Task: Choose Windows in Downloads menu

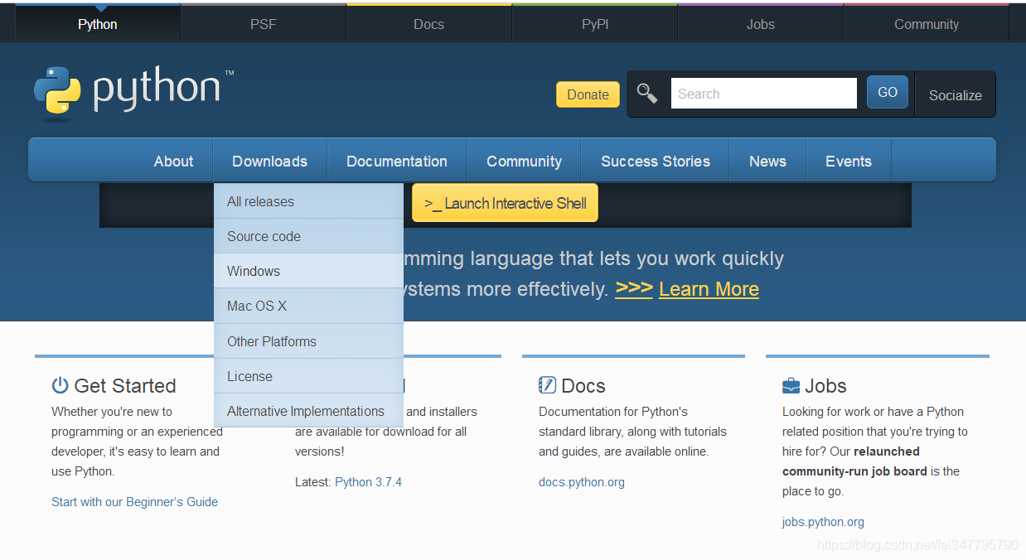Action: [x=308, y=271]
